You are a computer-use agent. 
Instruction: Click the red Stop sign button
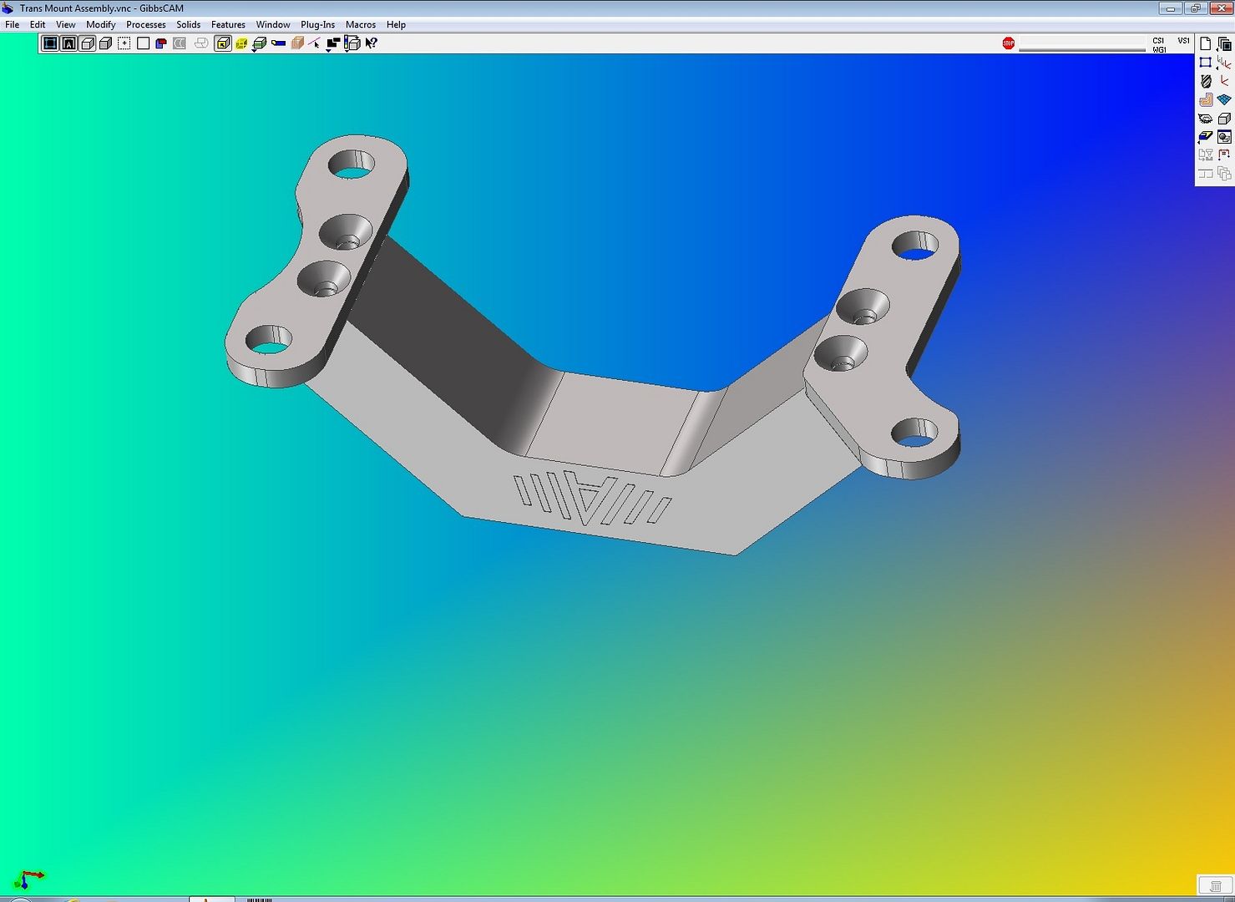1009,43
